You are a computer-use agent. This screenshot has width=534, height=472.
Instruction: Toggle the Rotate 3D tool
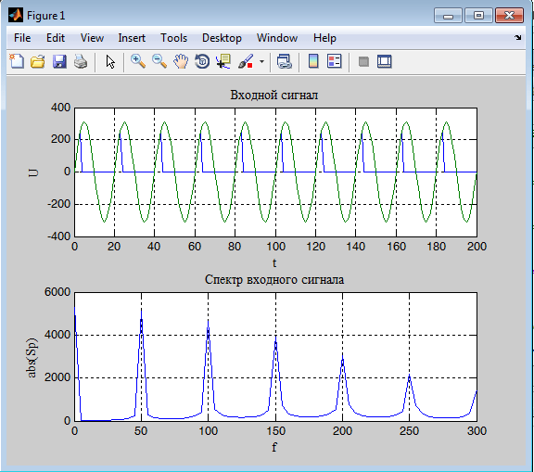tap(202, 61)
